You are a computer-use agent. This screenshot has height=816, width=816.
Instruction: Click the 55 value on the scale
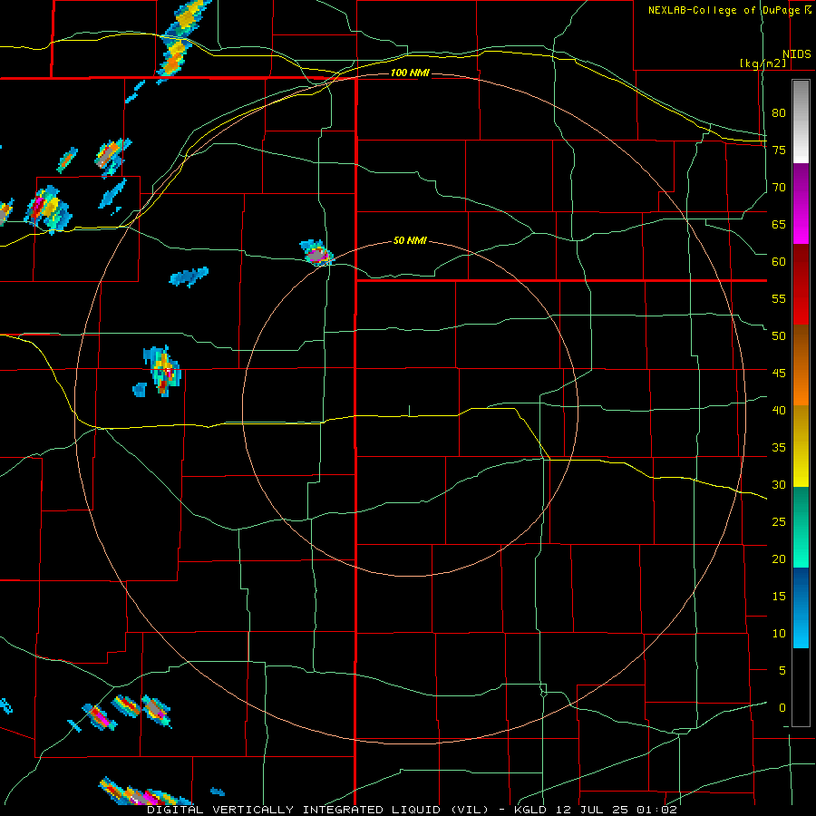click(x=779, y=298)
